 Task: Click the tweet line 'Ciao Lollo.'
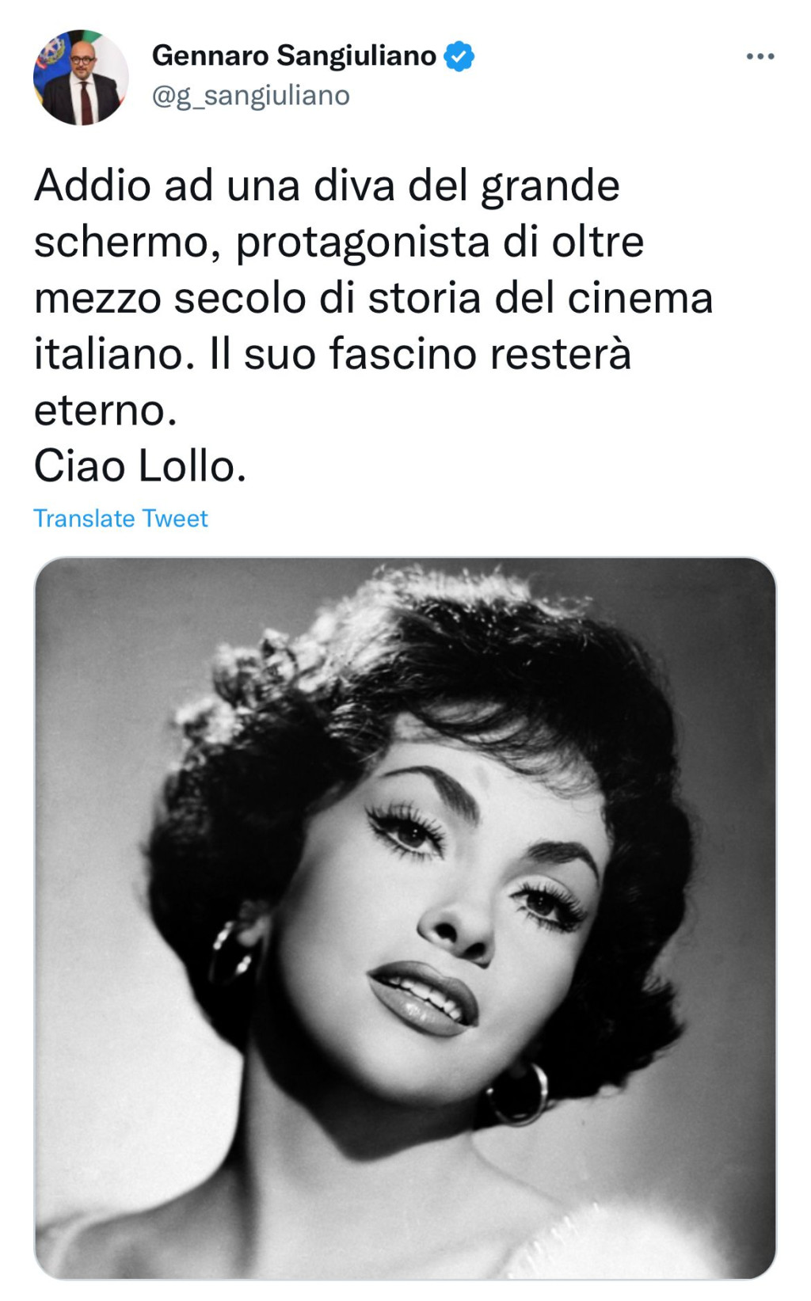click(x=140, y=466)
